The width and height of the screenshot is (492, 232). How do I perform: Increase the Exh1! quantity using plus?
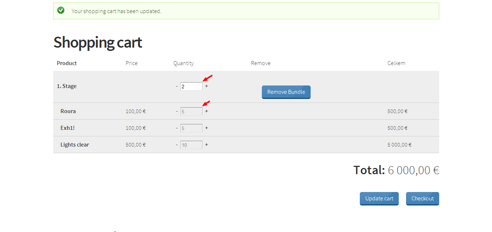(206, 128)
